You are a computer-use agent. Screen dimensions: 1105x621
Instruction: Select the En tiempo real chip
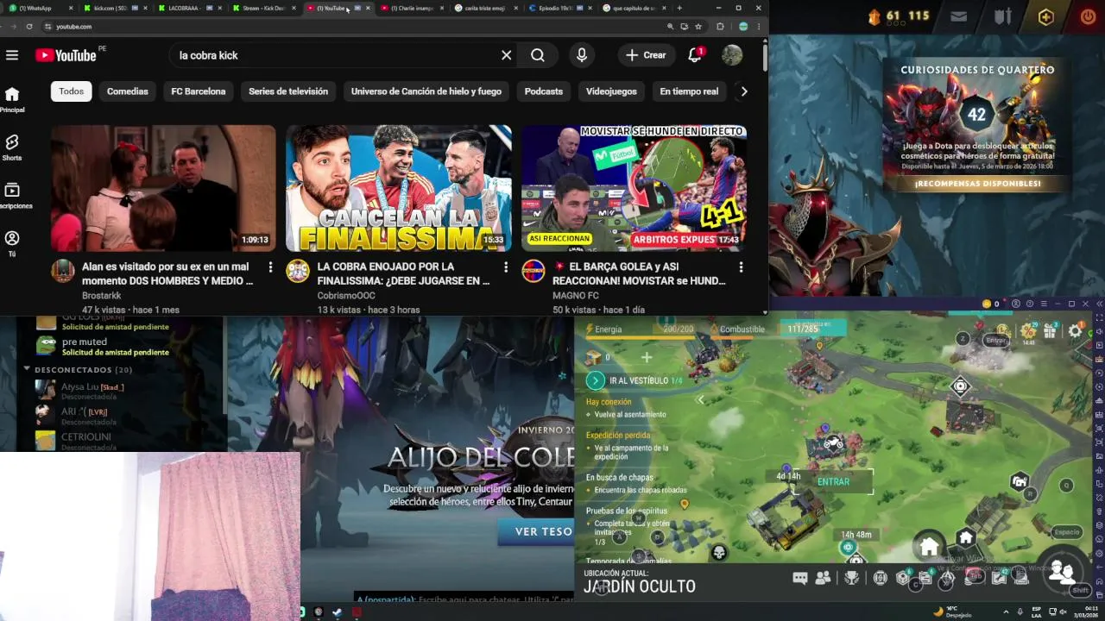[x=689, y=91]
